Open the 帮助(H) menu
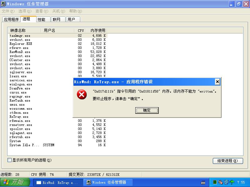The image size is (250, 187). 75,11
